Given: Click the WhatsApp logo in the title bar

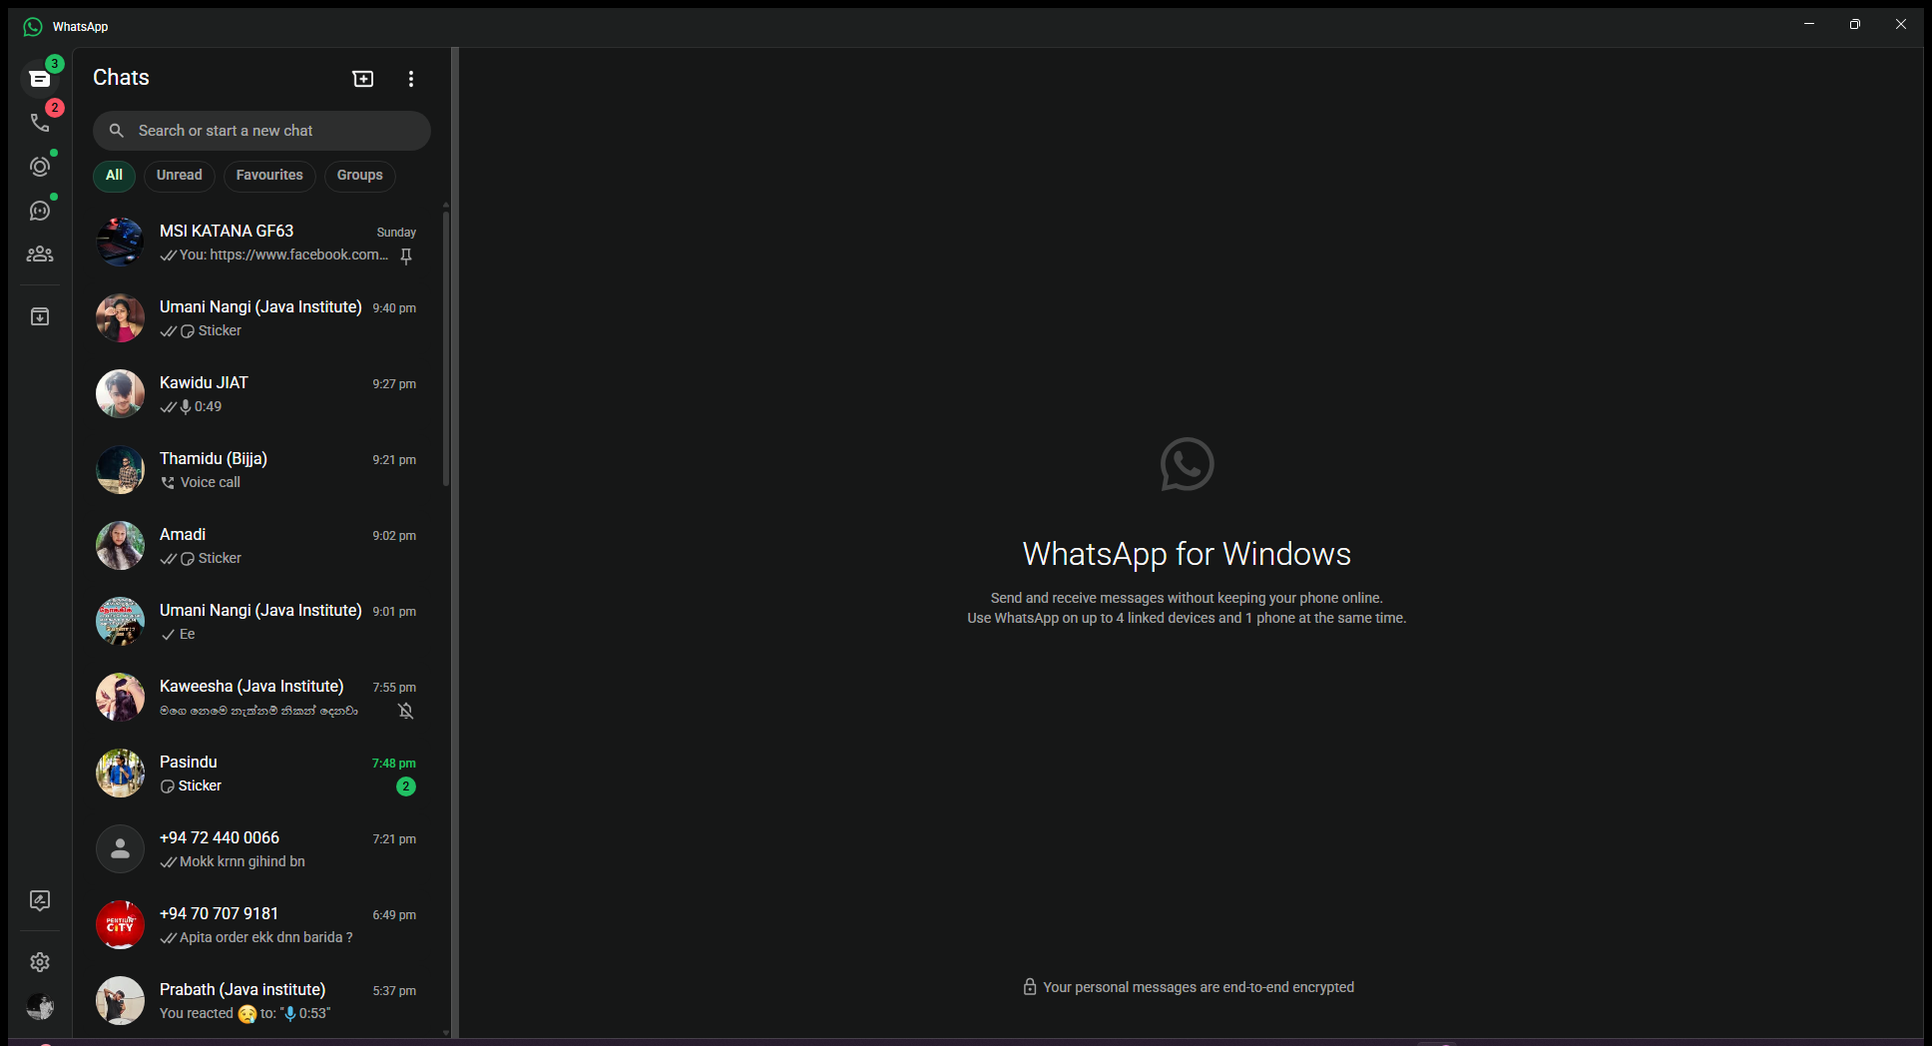Looking at the screenshot, I should (x=33, y=27).
